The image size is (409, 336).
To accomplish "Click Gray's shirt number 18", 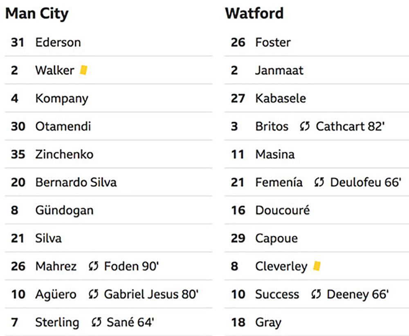I will coord(238,322).
